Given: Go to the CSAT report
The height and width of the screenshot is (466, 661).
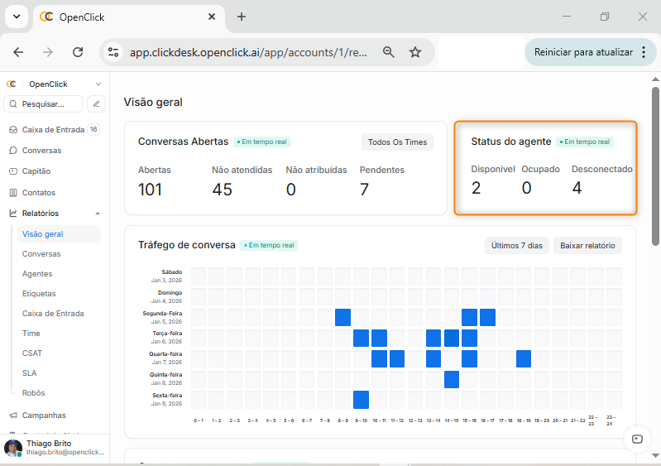Looking at the screenshot, I should coord(32,353).
